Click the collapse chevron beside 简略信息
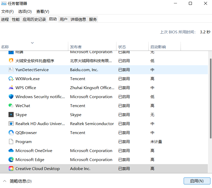This screenshot has width=212, height=188. coord(5,181)
